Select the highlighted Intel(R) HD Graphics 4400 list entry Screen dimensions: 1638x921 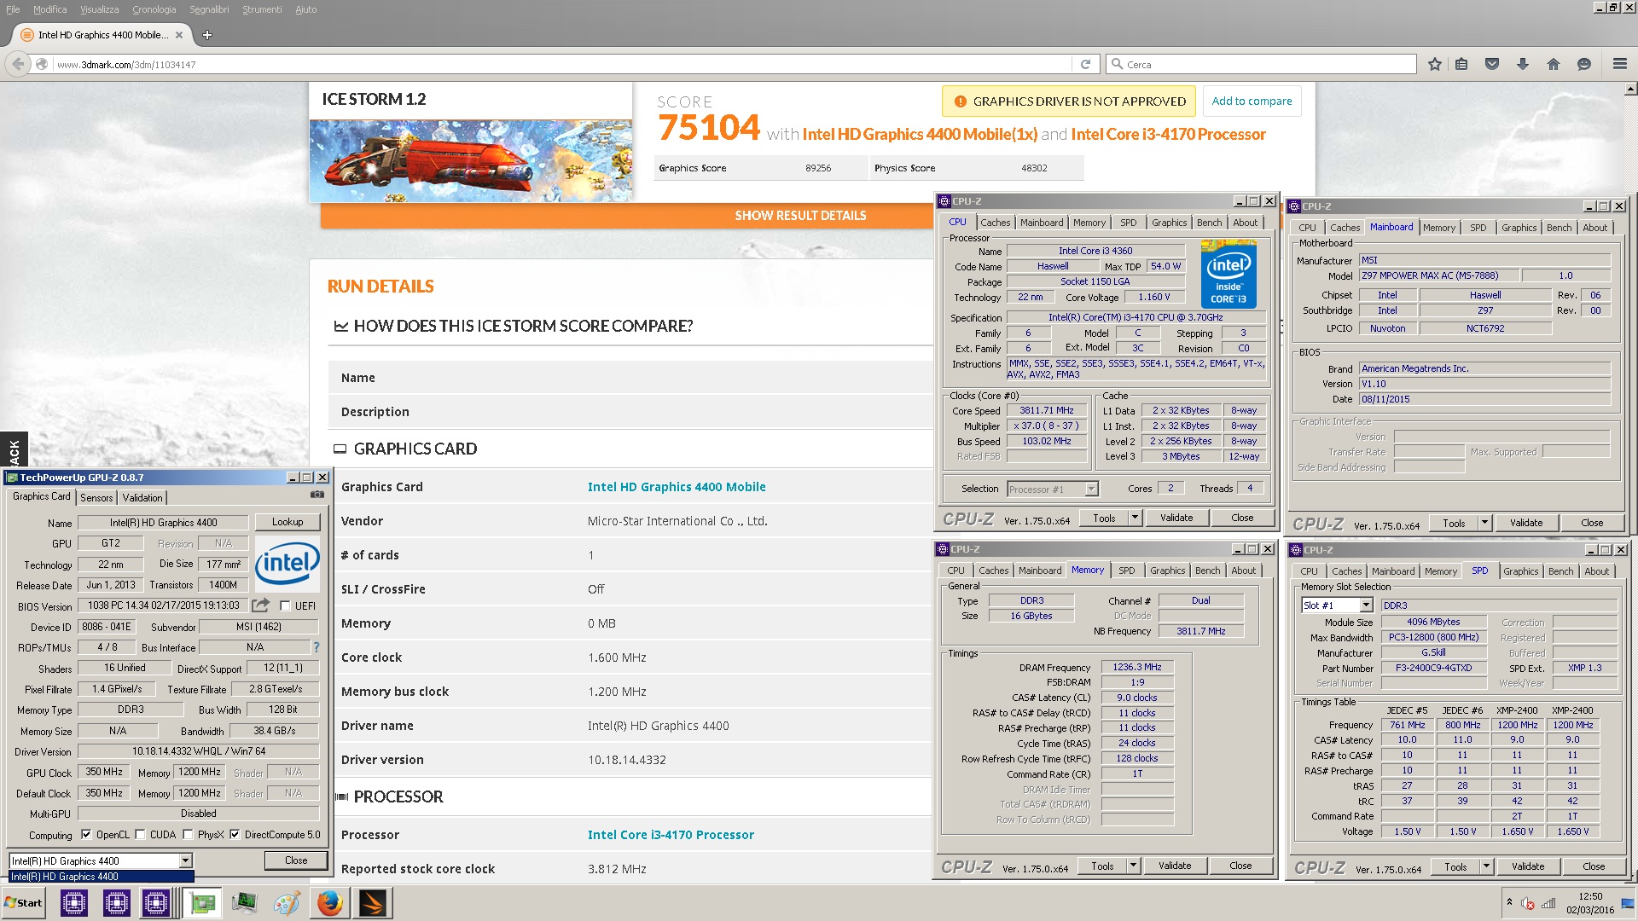point(102,877)
